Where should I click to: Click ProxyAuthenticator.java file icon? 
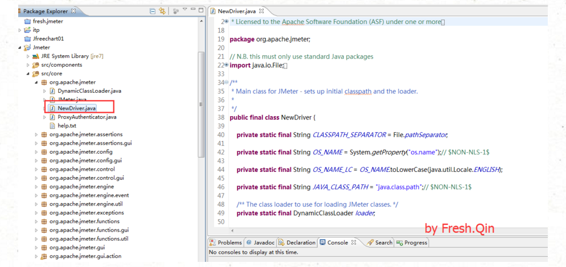52,117
